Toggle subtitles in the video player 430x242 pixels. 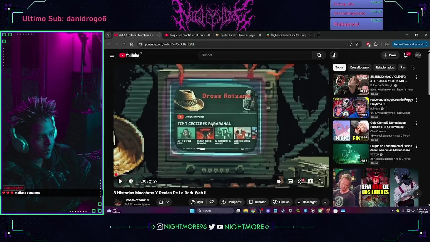290,181
